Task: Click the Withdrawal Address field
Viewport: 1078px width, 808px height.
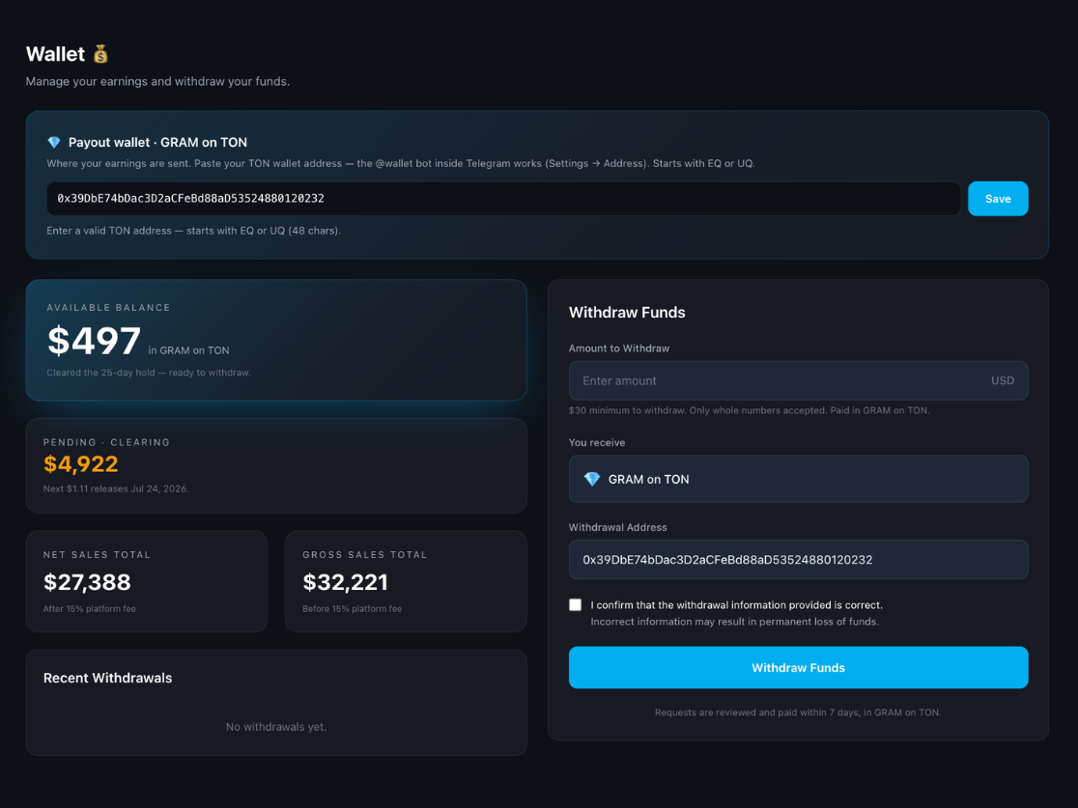Action: click(x=798, y=559)
